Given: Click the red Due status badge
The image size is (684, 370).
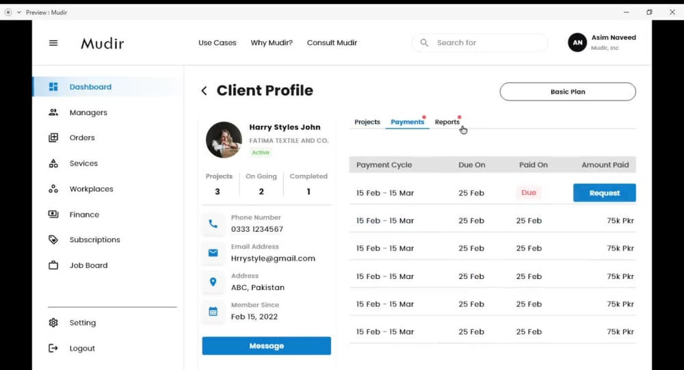Looking at the screenshot, I should pyautogui.click(x=529, y=192).
